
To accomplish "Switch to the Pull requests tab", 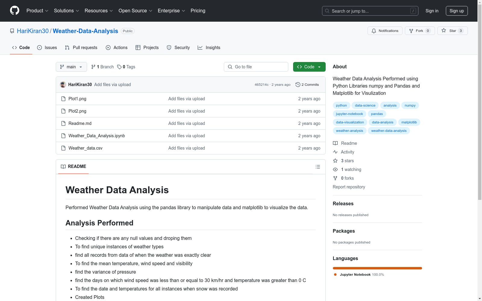I will 81,48.
